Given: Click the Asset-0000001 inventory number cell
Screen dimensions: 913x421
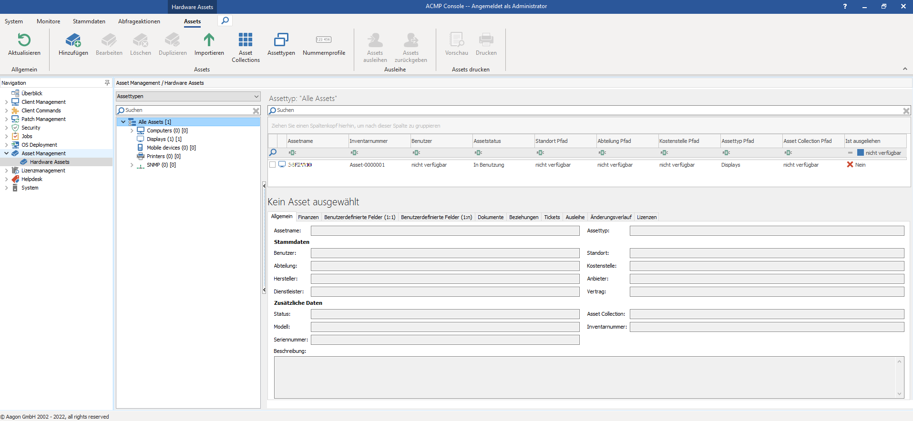Looking at the screenshot, I should click(x=367, y=165).
